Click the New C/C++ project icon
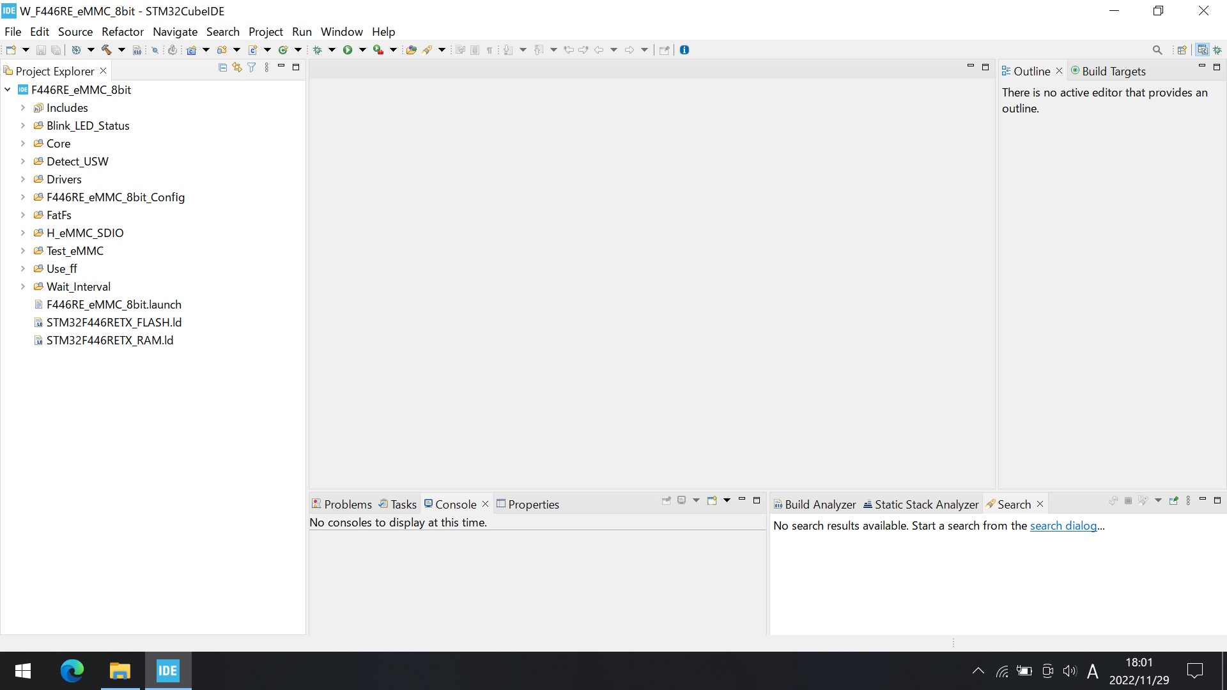This screenshot has width=1227, height=690. [x=191, y=50]
